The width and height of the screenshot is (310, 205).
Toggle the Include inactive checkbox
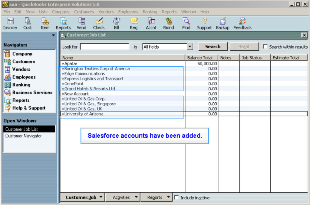176,197
